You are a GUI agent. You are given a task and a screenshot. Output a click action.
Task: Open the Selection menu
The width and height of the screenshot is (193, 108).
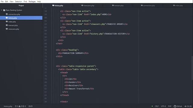point(18,1)
